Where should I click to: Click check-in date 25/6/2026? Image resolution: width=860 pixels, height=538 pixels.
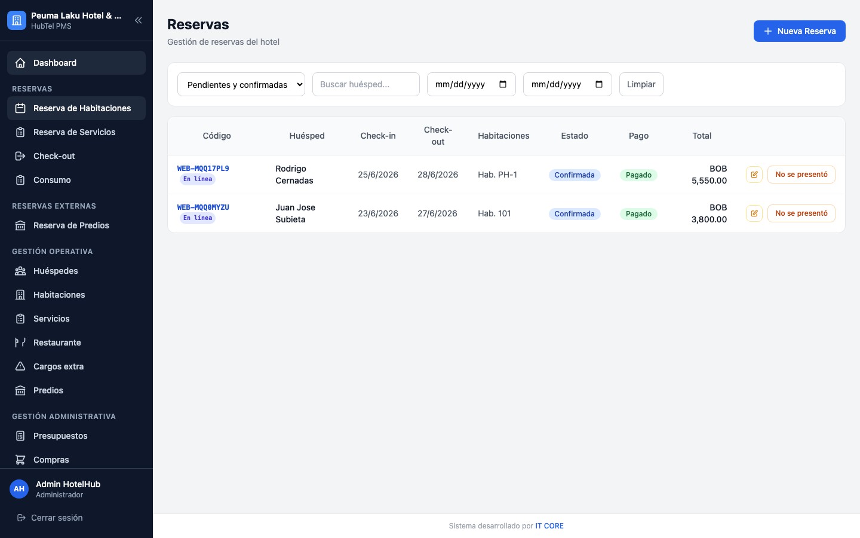pyautogui.click(x=378, y=175)
